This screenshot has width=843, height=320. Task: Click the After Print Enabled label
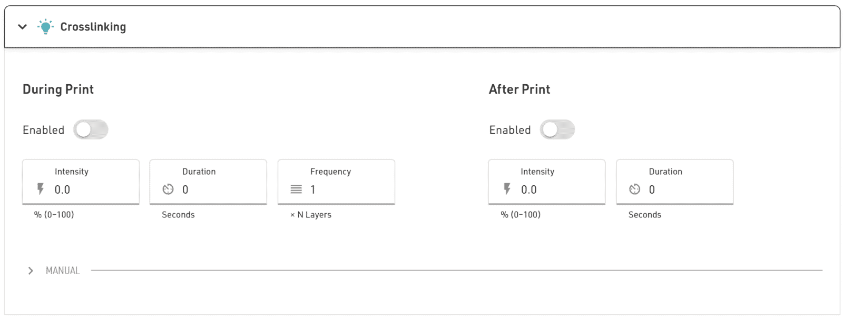coord(510,130)
